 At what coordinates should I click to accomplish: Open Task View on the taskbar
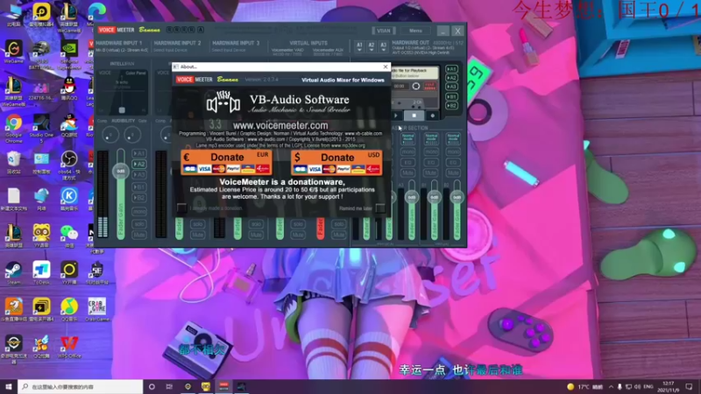click(x=169, y=386)
